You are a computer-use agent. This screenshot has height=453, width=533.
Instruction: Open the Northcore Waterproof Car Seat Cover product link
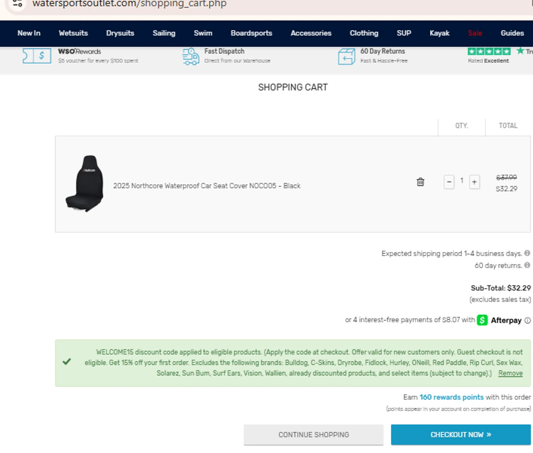pyautogui.click(x=207, y=186)
